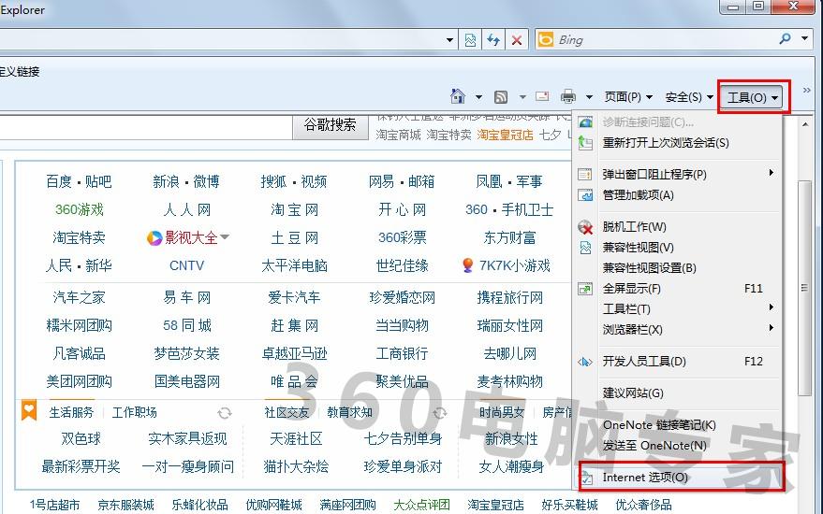Select 开发人员工具(D) menu item
823x514 pixels.
click(678, 361)
